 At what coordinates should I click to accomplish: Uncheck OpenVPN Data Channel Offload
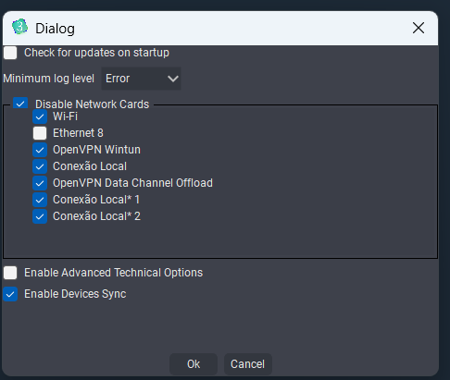pyautogui.click(x=40, y=183)
